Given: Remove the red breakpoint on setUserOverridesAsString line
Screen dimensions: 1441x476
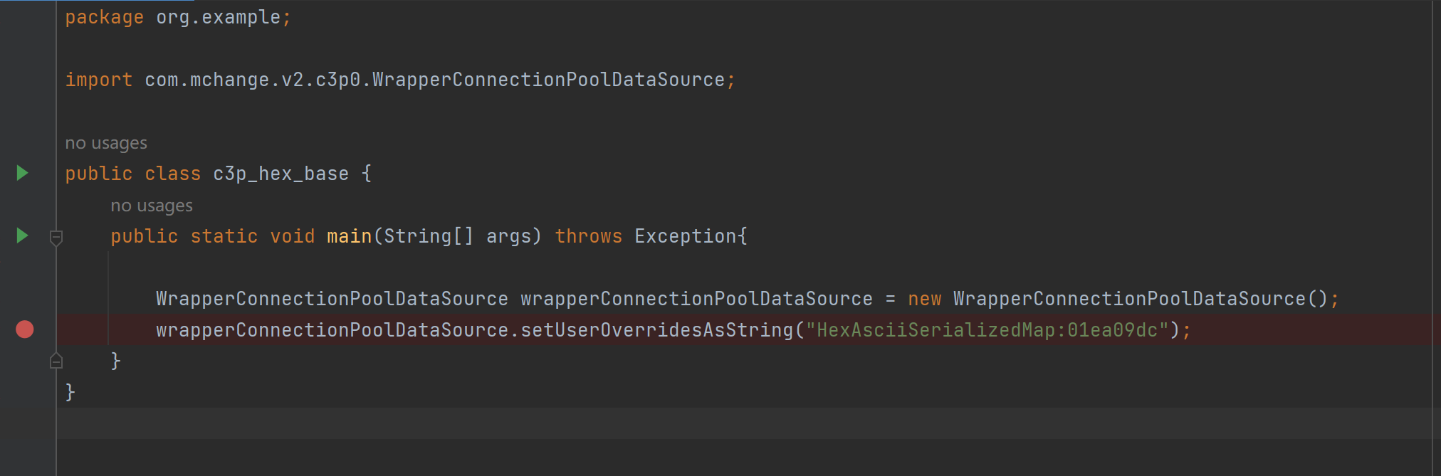Looking at the screenshot, I should 25,329.
